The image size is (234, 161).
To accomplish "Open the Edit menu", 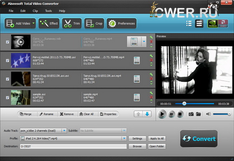I will (x=23, y=11).
